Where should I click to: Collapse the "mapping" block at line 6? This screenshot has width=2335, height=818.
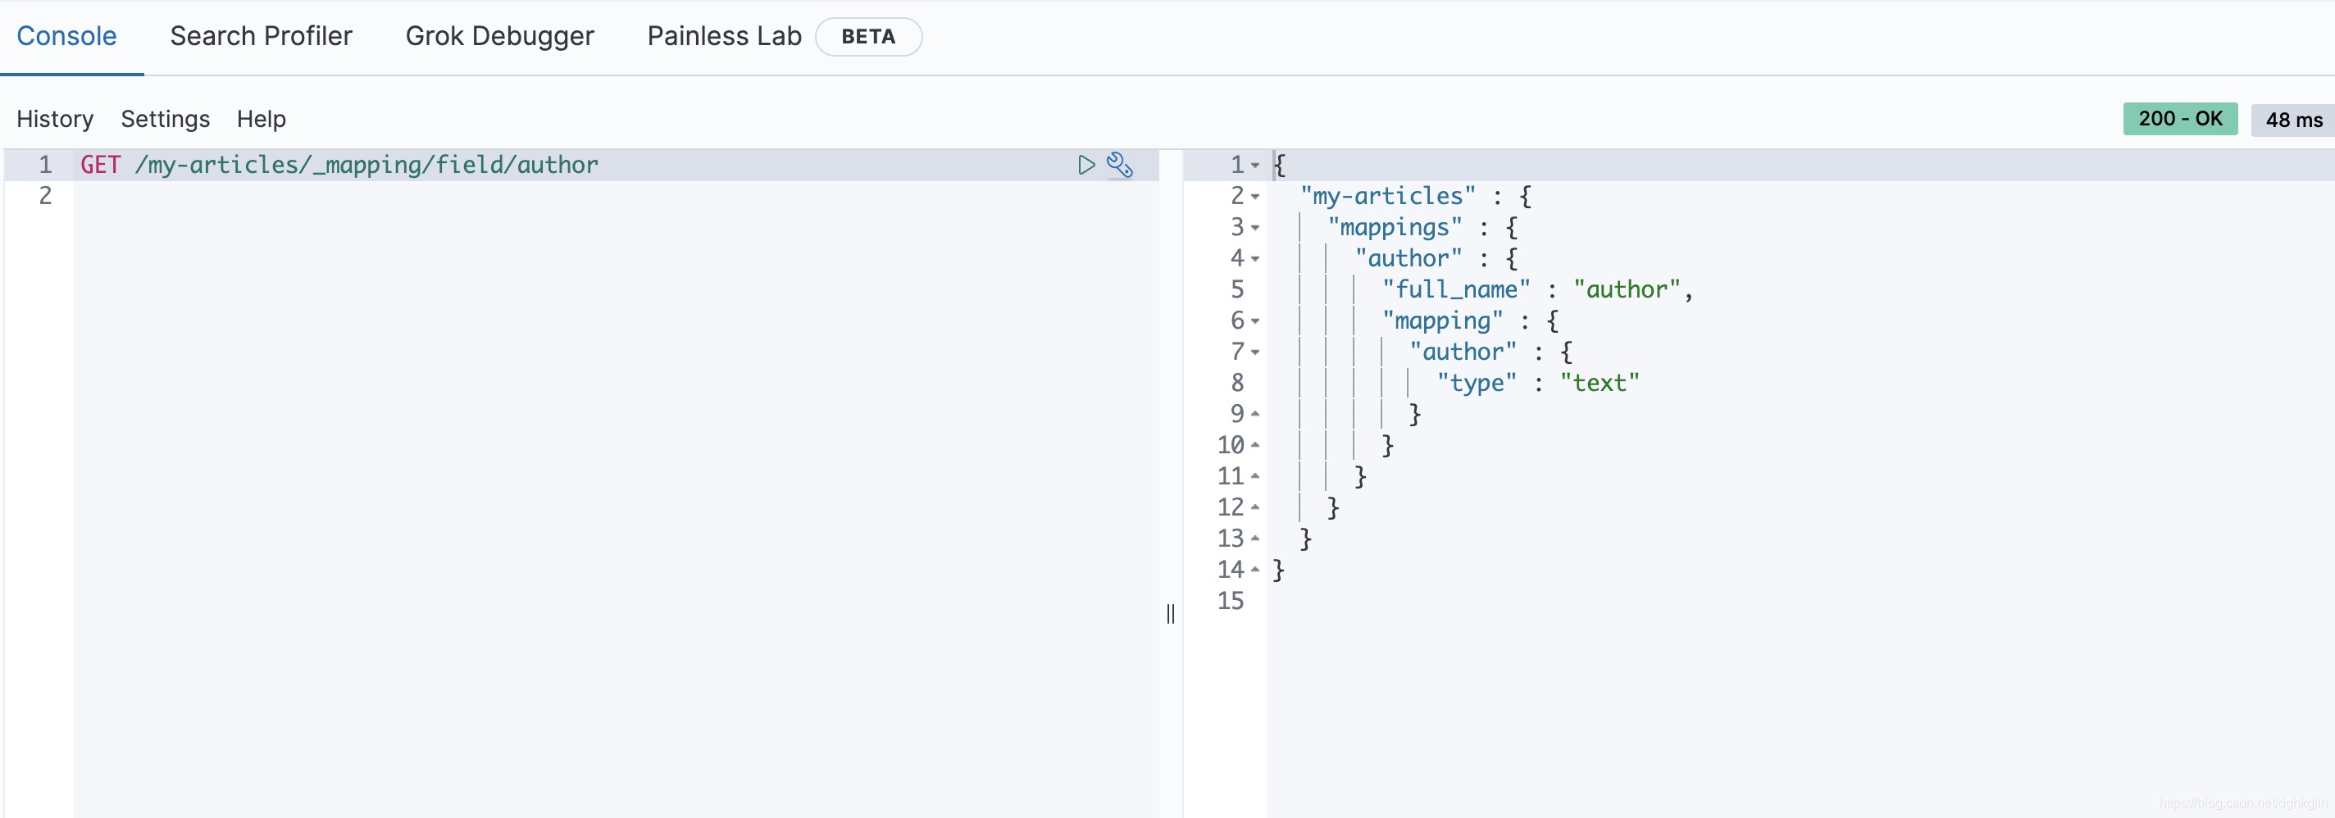1255,321
